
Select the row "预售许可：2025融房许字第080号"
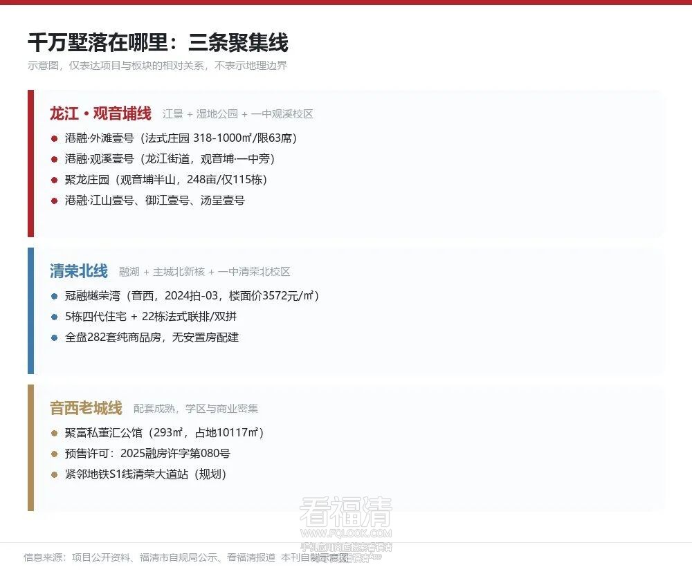point(140,453)
